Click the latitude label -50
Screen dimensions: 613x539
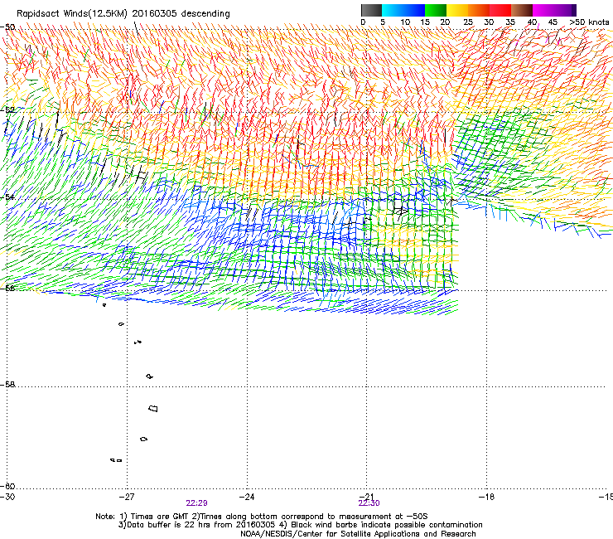(7, 27)
